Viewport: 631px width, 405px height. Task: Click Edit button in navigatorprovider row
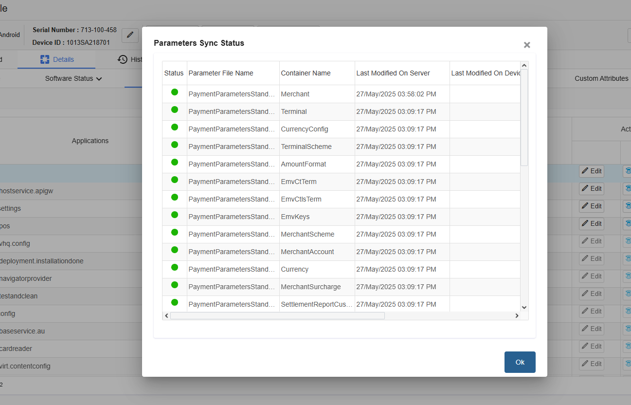tap(592, 276)
